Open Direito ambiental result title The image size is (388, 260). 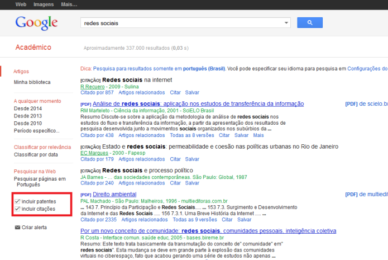[114, 195]
